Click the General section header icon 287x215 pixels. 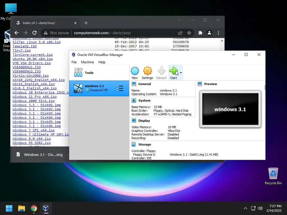(x=134, y=84)
